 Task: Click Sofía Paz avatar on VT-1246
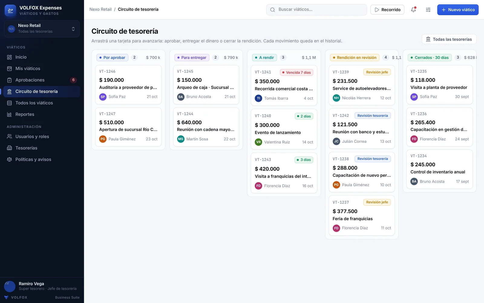tap(103, 97)
